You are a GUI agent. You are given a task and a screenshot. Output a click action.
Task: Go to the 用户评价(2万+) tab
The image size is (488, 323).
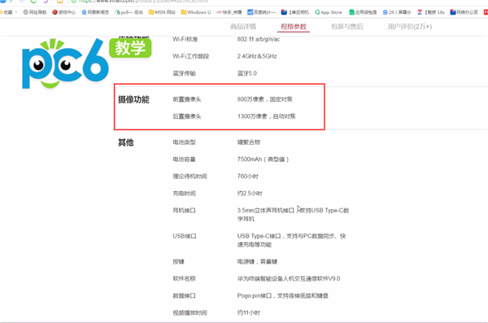point(410,27)
